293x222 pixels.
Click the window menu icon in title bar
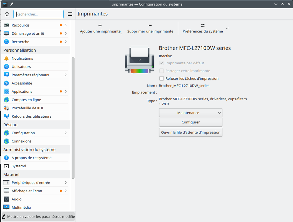(x=5, y=4)
